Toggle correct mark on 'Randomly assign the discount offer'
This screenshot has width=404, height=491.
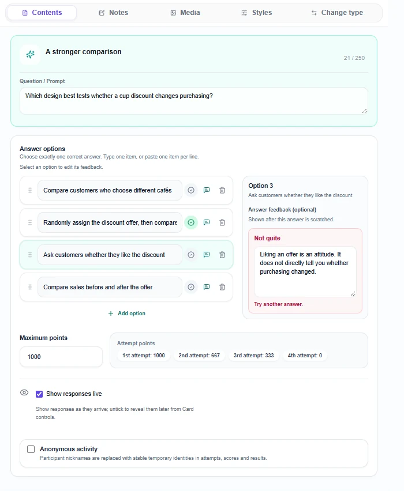point(191,222)
